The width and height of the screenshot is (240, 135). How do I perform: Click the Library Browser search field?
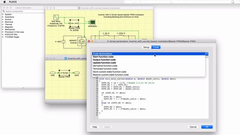point(24,11)
